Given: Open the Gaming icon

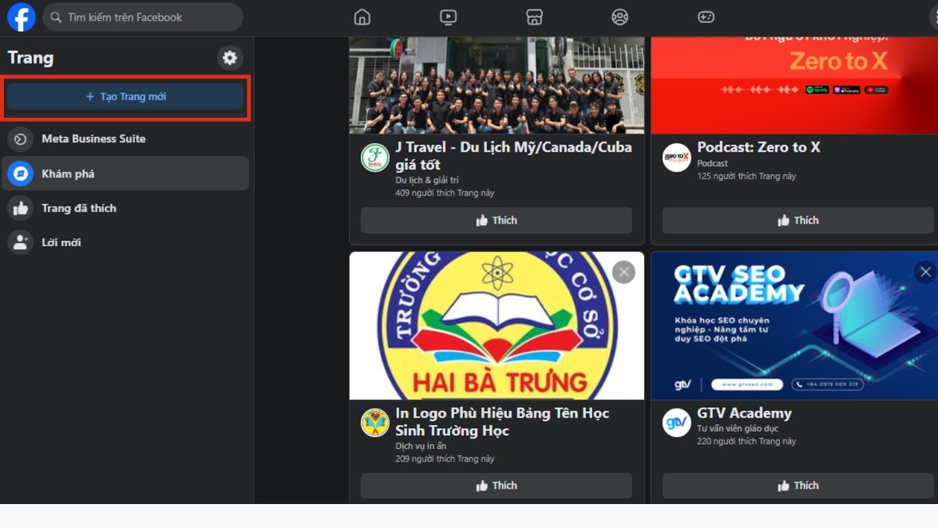Looking at the screenshot, I should pos(706,17).
